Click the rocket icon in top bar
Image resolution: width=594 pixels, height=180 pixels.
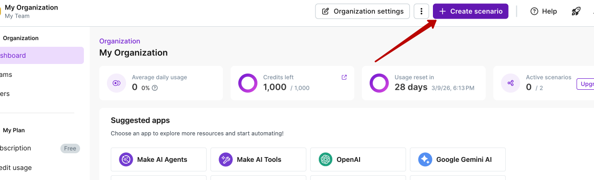(576, 11)
